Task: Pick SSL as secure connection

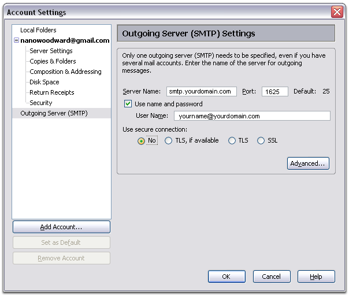Action: click(x=261, y=140)
